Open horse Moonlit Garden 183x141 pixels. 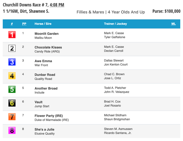pos(46,34)
